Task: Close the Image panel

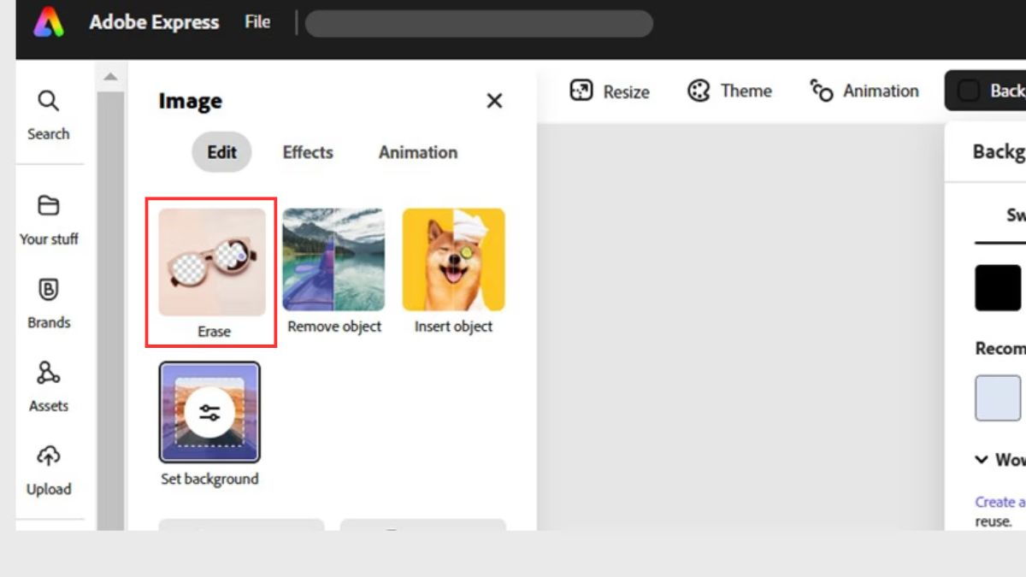Action: pos(494,101)
